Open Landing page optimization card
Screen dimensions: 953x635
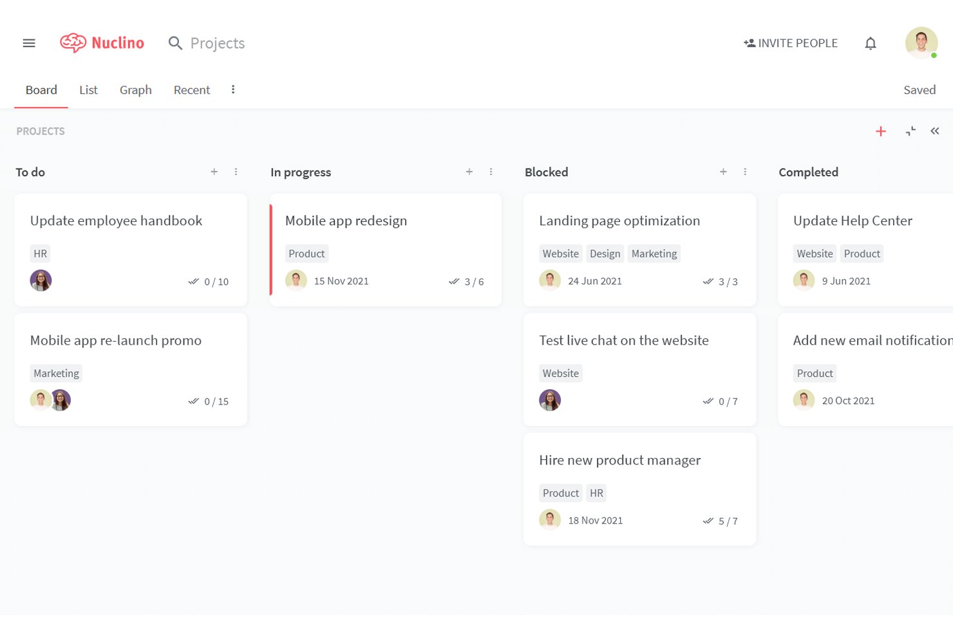click(640, 250)
